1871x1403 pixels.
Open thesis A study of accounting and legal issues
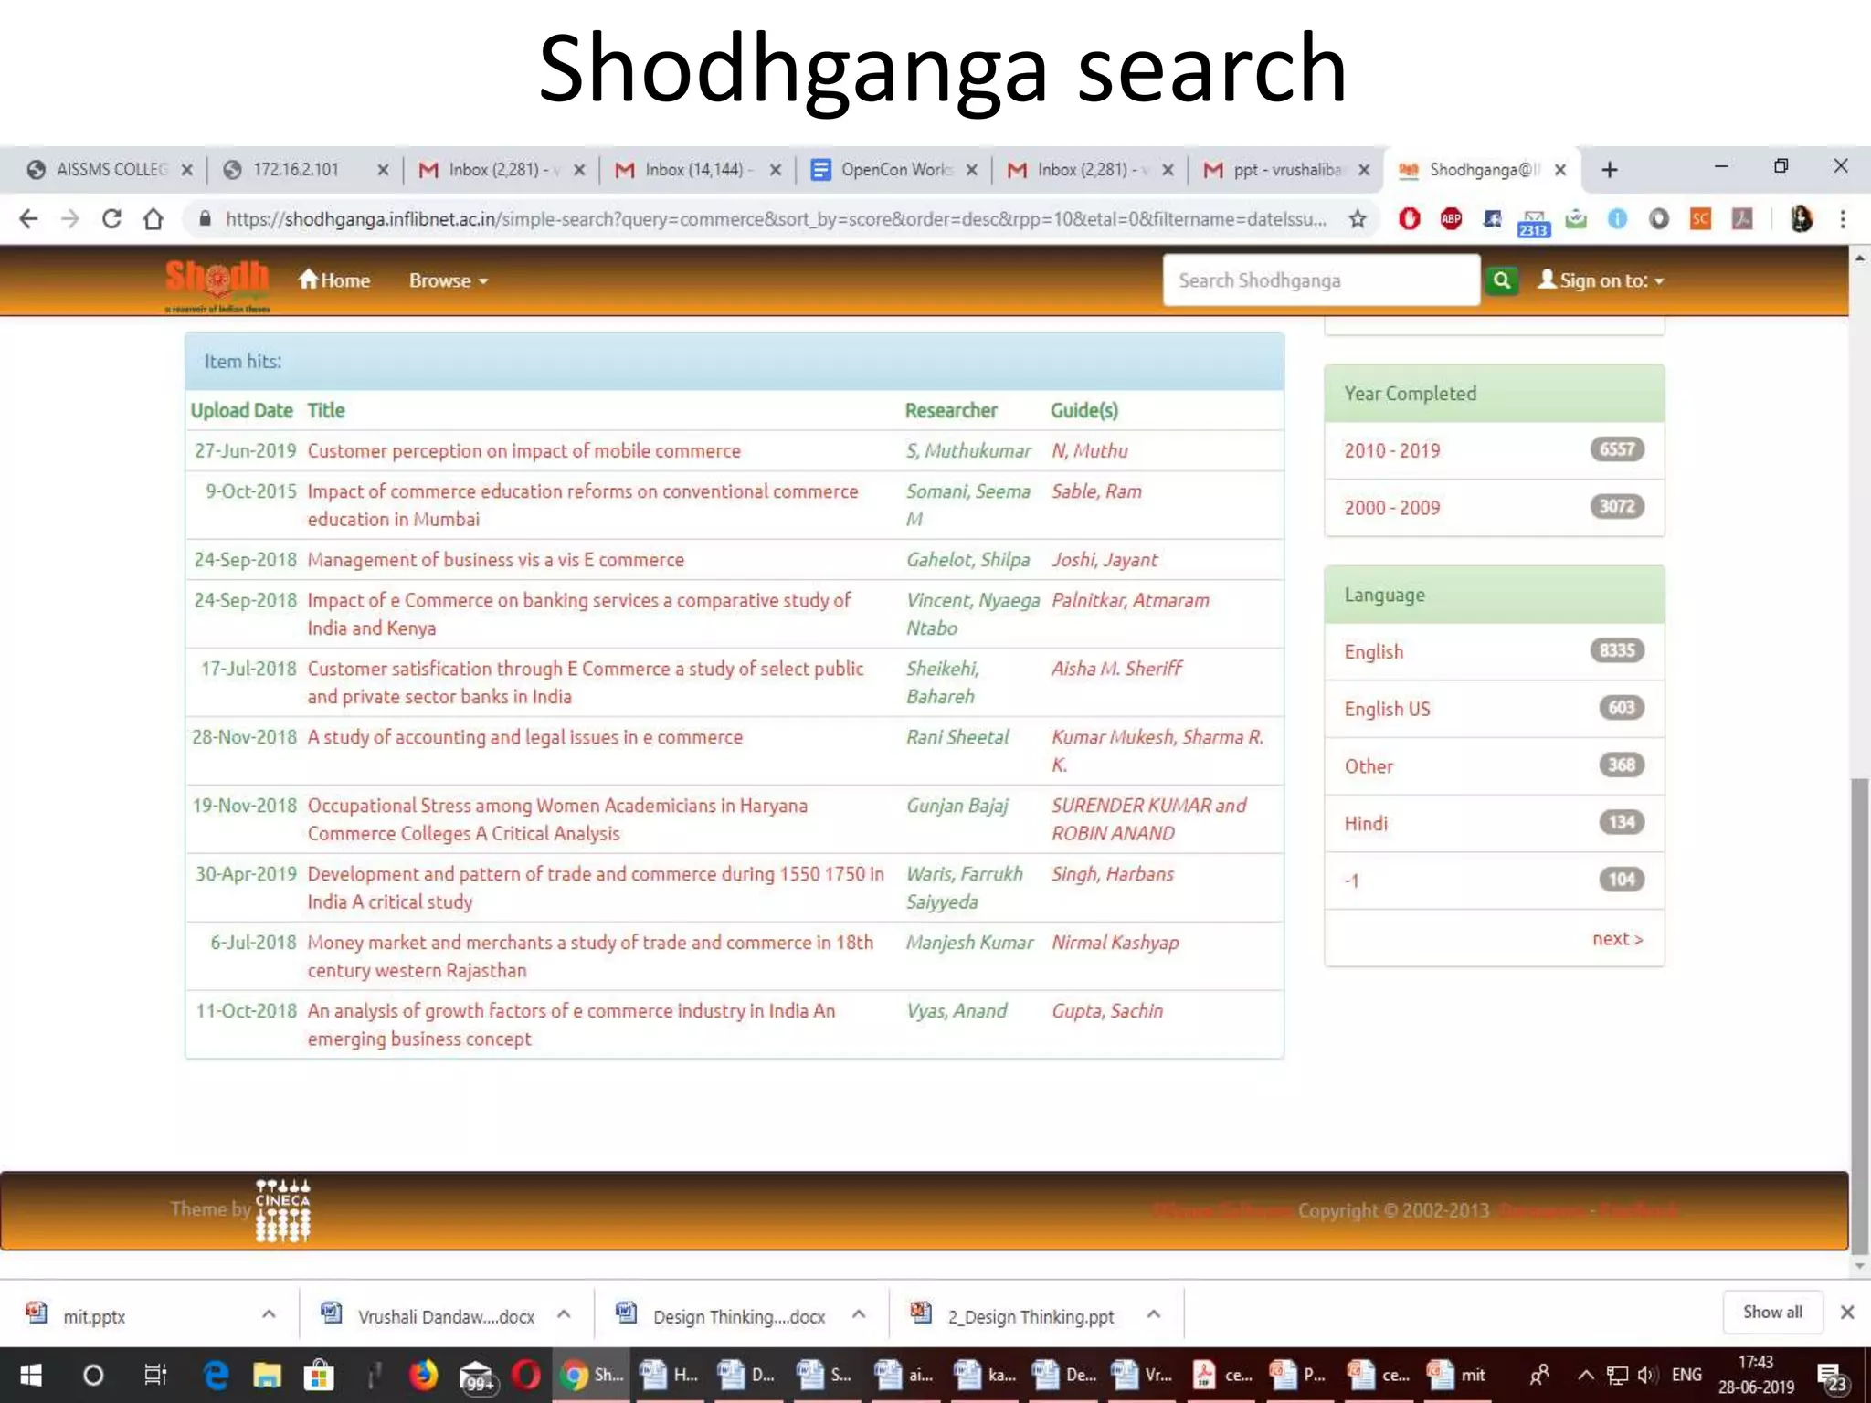pos(525,737)
